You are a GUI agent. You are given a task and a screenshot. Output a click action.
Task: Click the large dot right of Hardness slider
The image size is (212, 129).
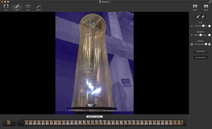pyautogui.click(x=210, y=35)
